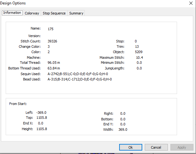Click the Machine label
Image resolution: width=196 pixels, height=154 pixels.
[x=34, y=58]
